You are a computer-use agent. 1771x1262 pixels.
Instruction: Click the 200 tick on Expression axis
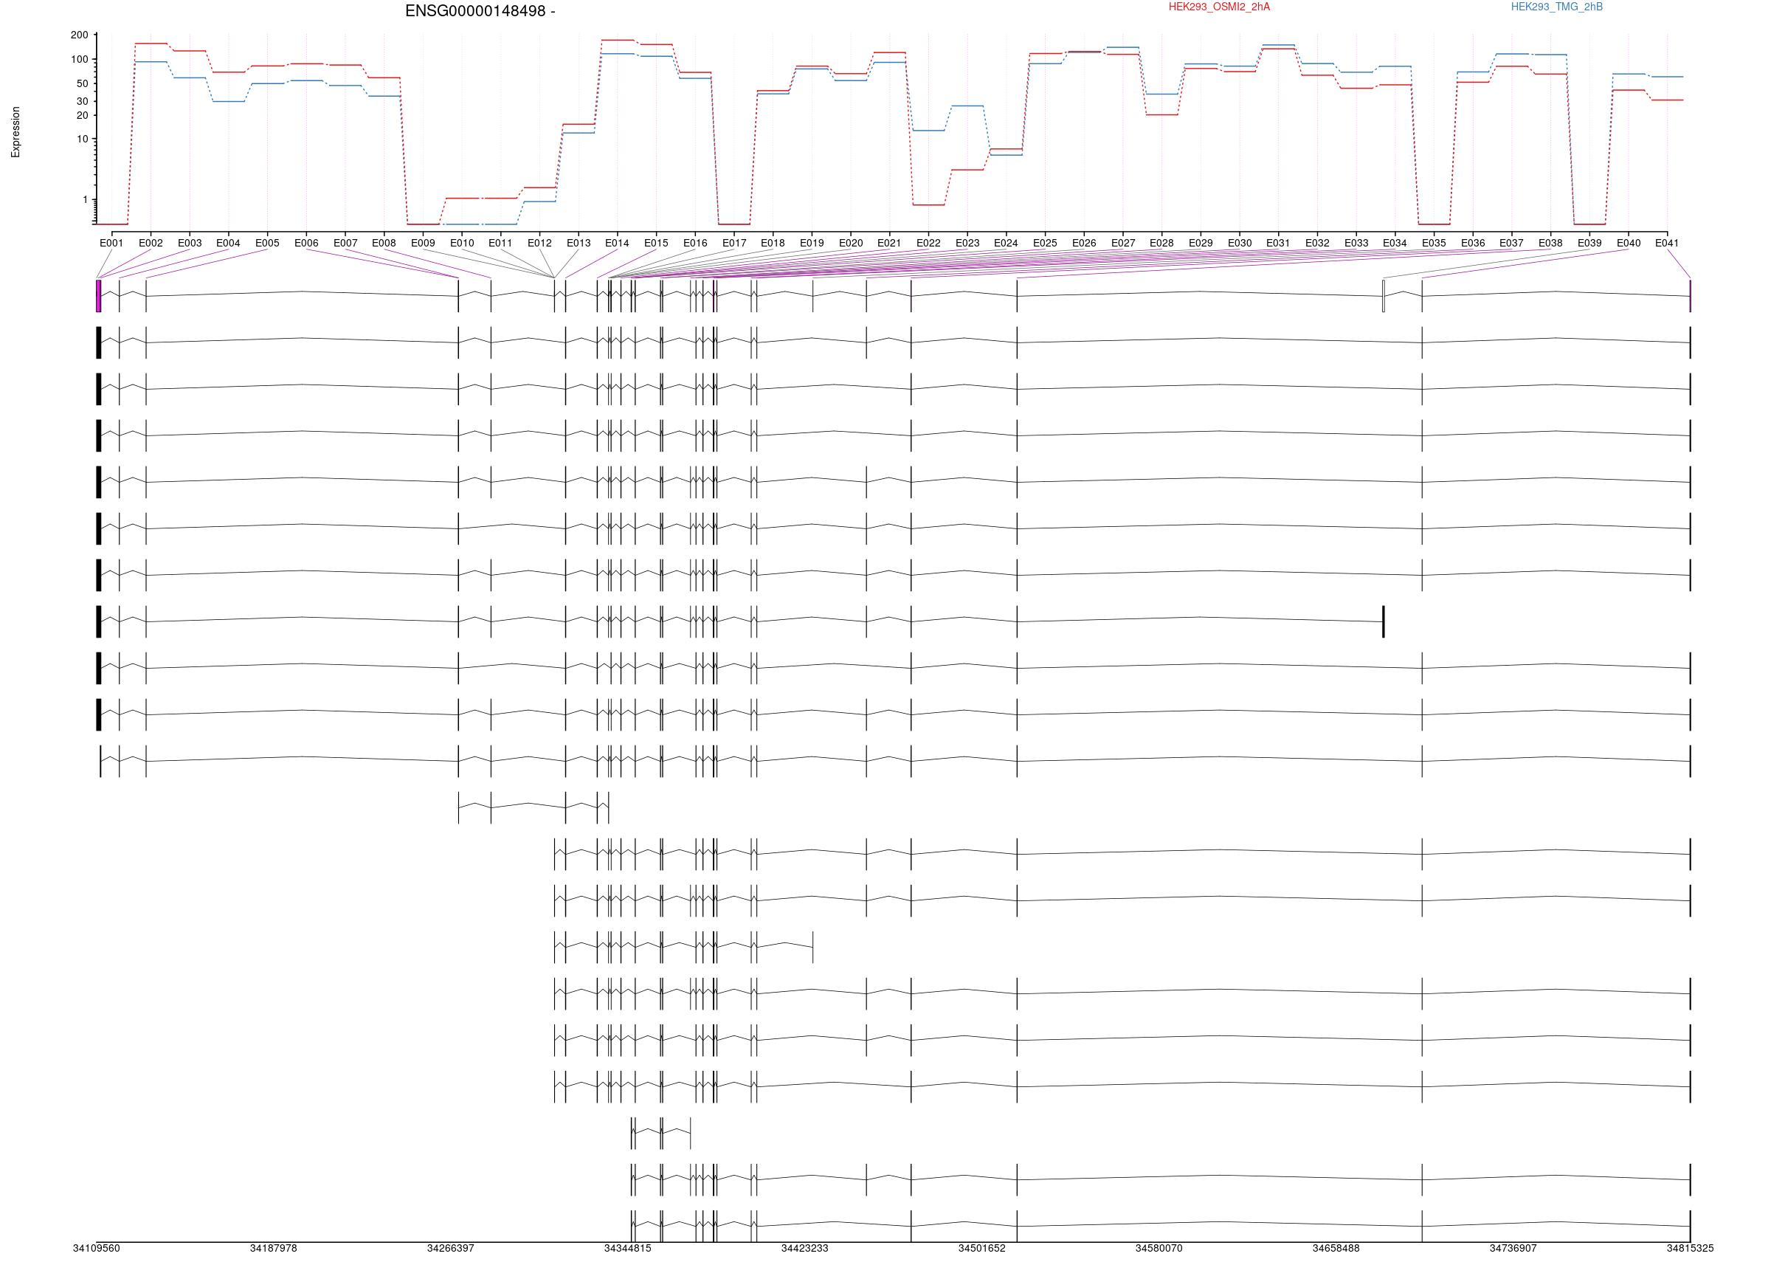pyautogui.click(x=79, y=35)
